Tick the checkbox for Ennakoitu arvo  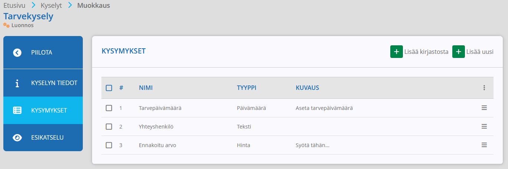109,145
